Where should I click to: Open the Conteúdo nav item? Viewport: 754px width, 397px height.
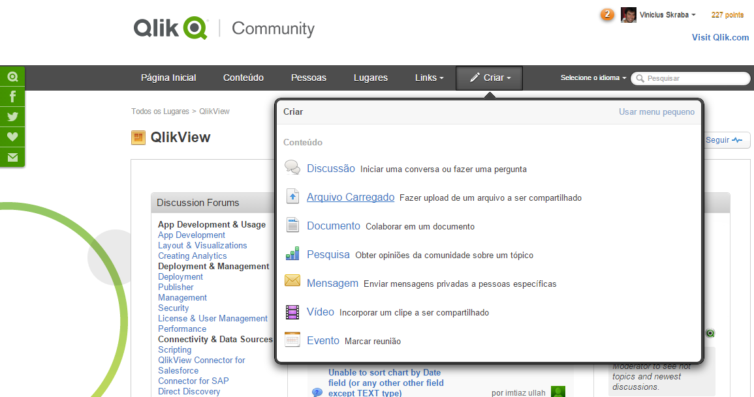click(243, 78)
